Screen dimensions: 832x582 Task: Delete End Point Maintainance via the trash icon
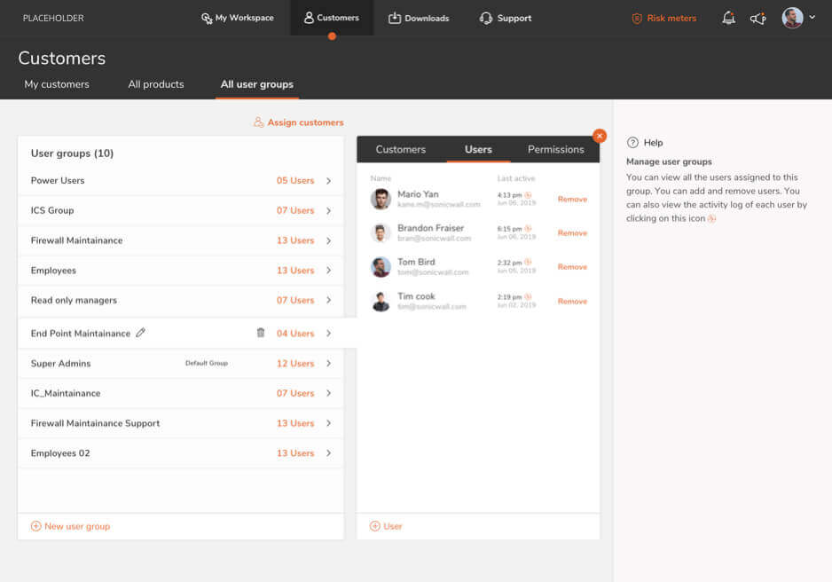261,333
